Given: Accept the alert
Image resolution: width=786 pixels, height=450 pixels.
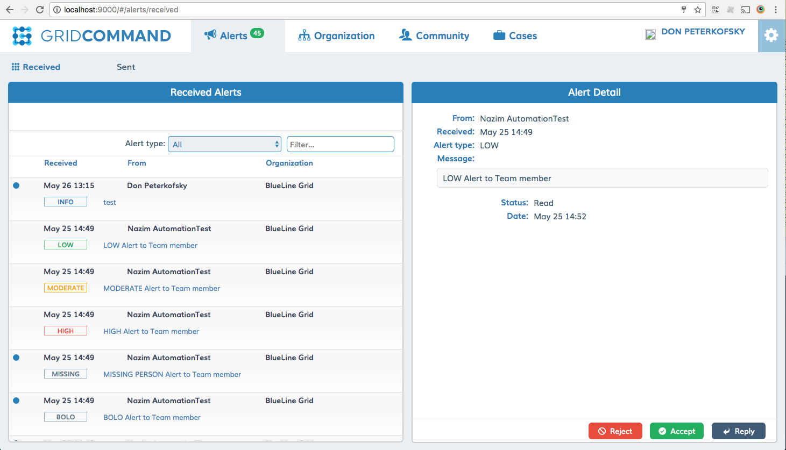Looking at the screenshot, I should coord(677,431).
